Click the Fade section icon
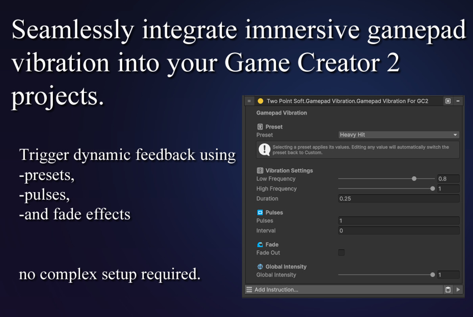 click(260, 244)
